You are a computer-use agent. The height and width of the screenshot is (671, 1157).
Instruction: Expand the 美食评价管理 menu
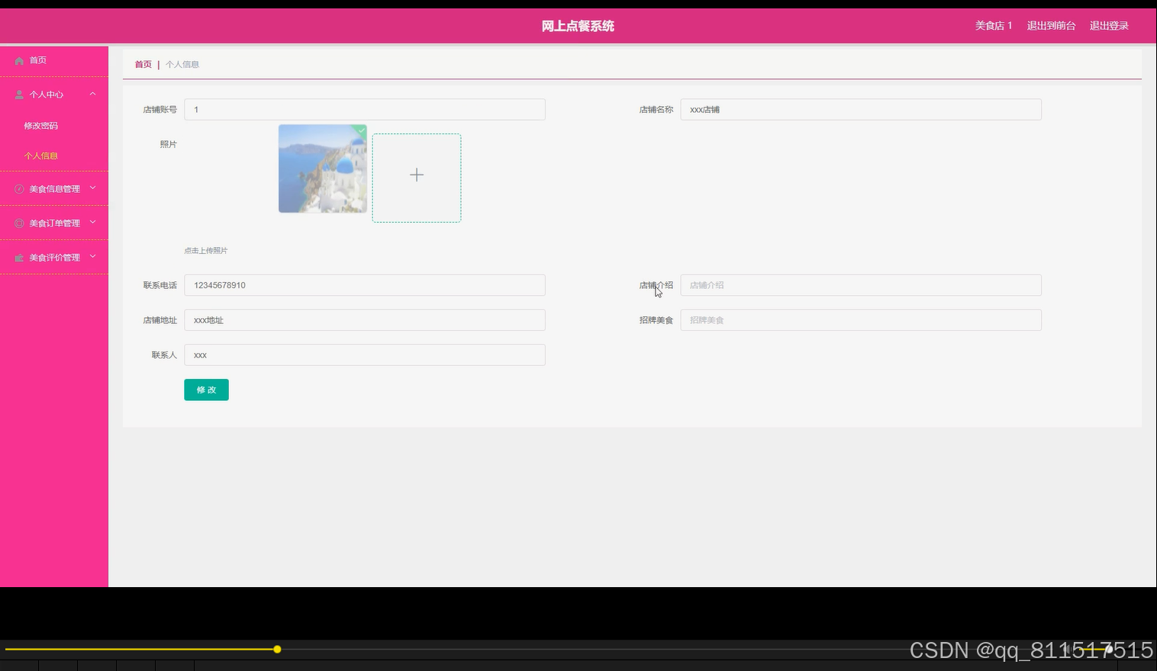point(92,256)
